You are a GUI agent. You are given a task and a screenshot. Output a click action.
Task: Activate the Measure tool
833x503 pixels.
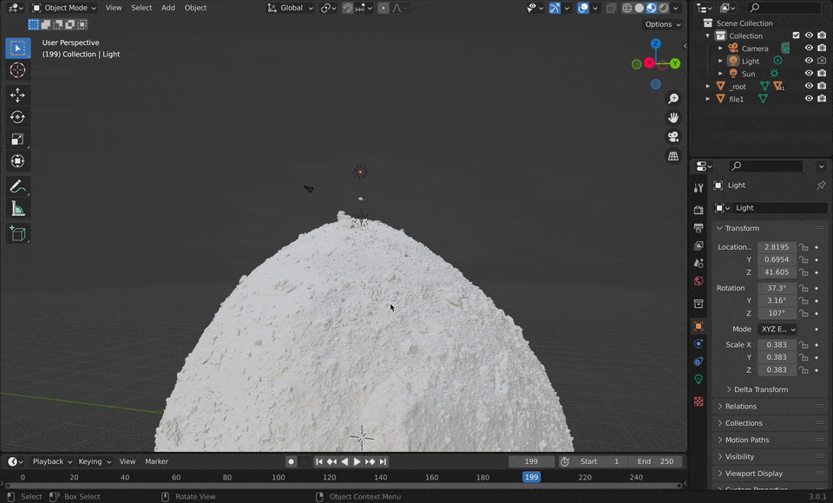click(x=17, y=208)
